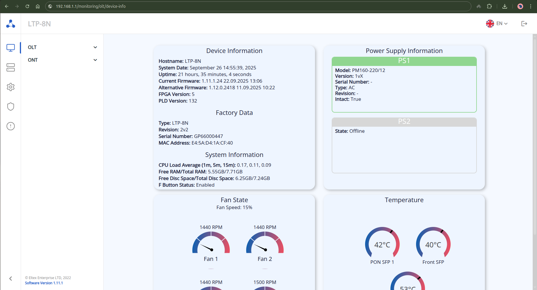
Task: Click the shield security sidebar icon
Action: pos(11,107)
